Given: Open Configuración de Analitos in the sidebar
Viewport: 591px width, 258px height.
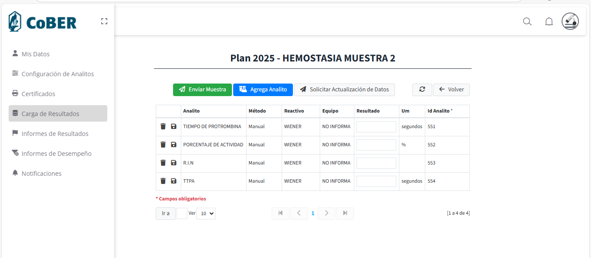Looking at the screenshot, I should click(x=58, y=74).
